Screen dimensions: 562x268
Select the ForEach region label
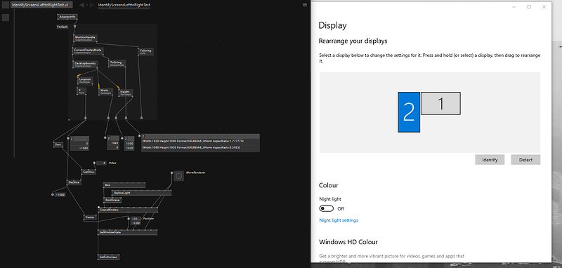tap(63, 27)
